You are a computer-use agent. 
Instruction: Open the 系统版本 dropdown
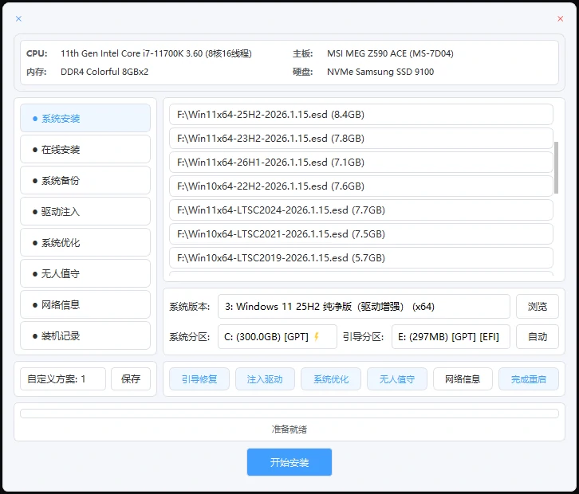coord(364,306)
